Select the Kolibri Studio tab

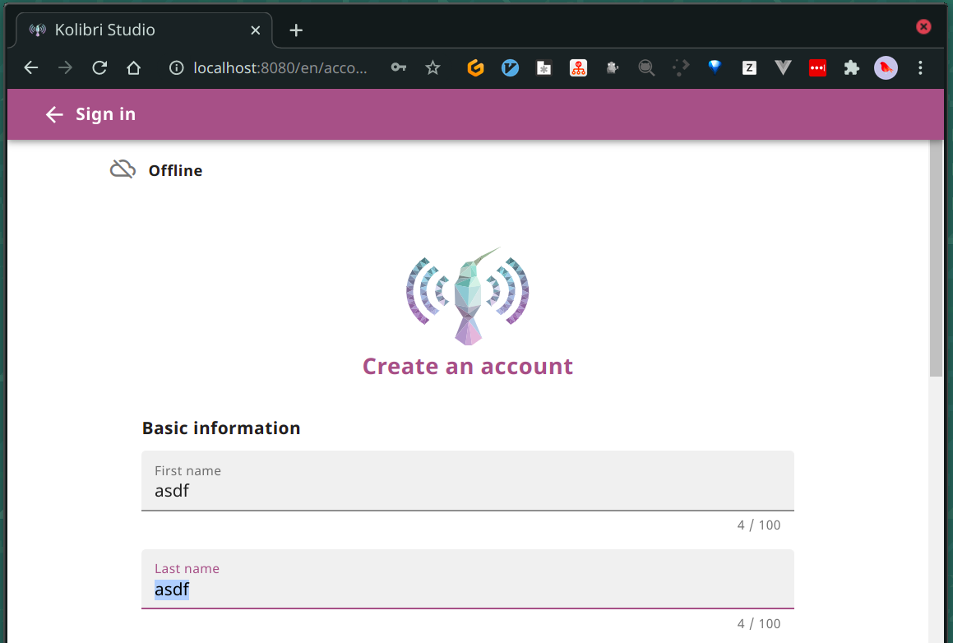click(x=143, y=30)
